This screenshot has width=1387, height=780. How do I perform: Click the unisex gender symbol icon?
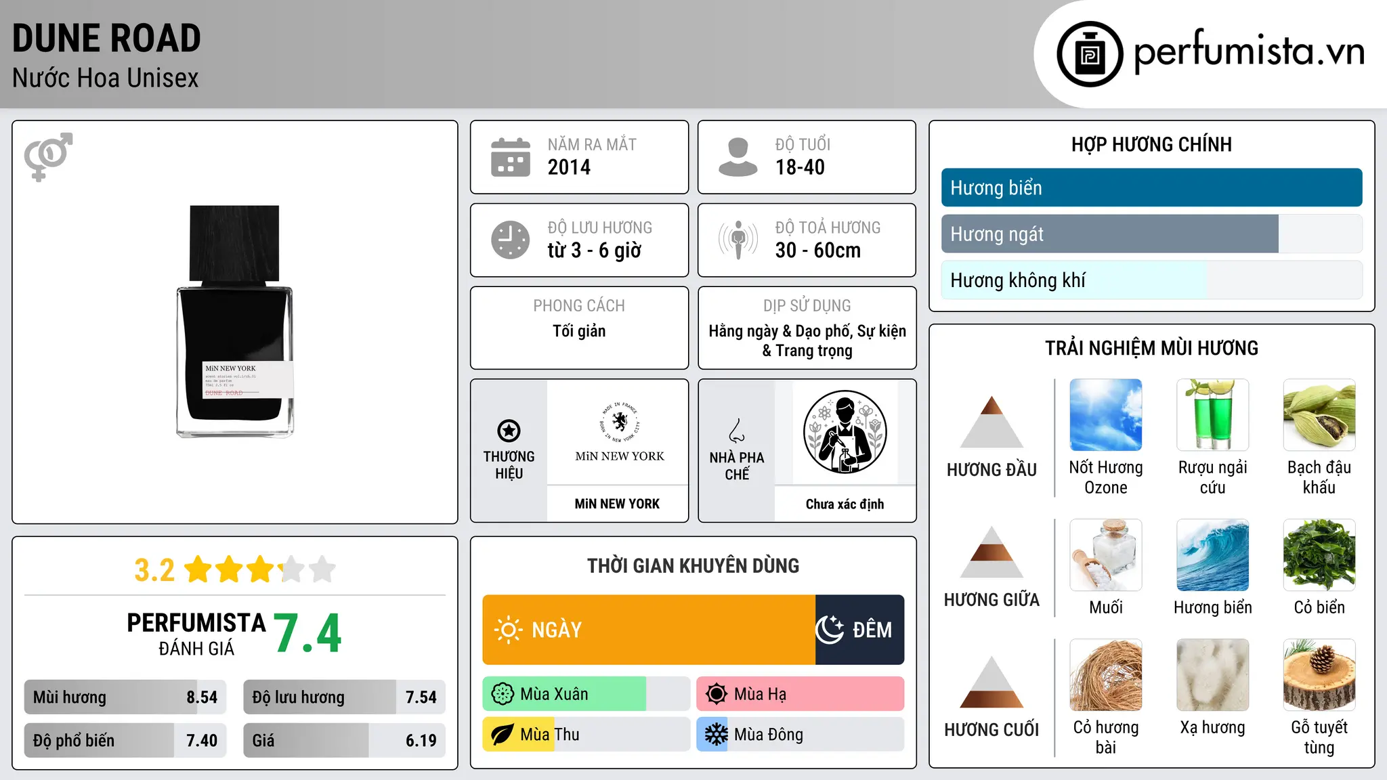pos(48,156)
